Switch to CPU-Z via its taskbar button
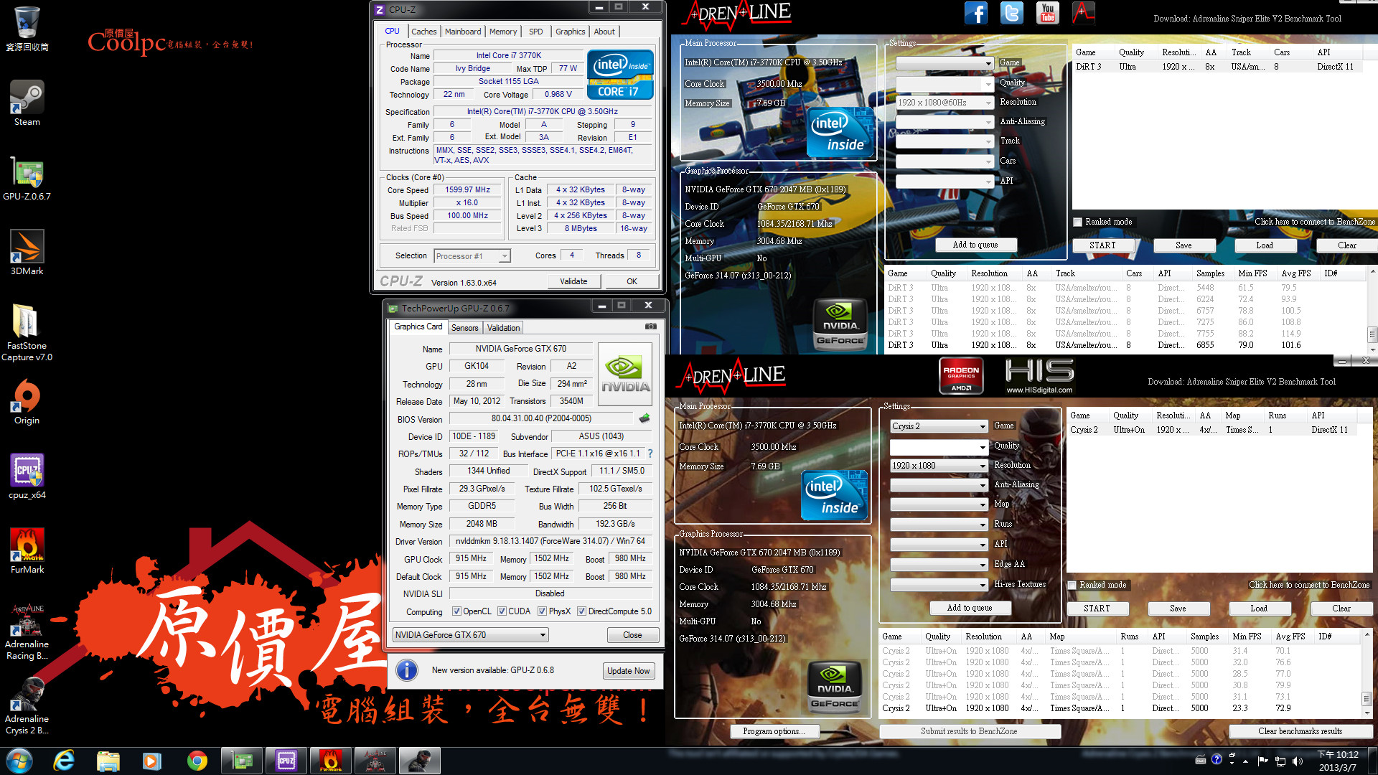This screenshot has width=1378, height=775. [x=286, y=761]
